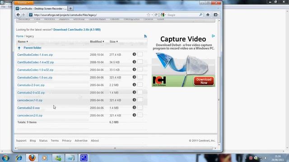The height and width of the screenshot is (162, 289).
Task: Tick the checkbox for Camstudio-2.0-src.zip
Action: tap(140, 85)
